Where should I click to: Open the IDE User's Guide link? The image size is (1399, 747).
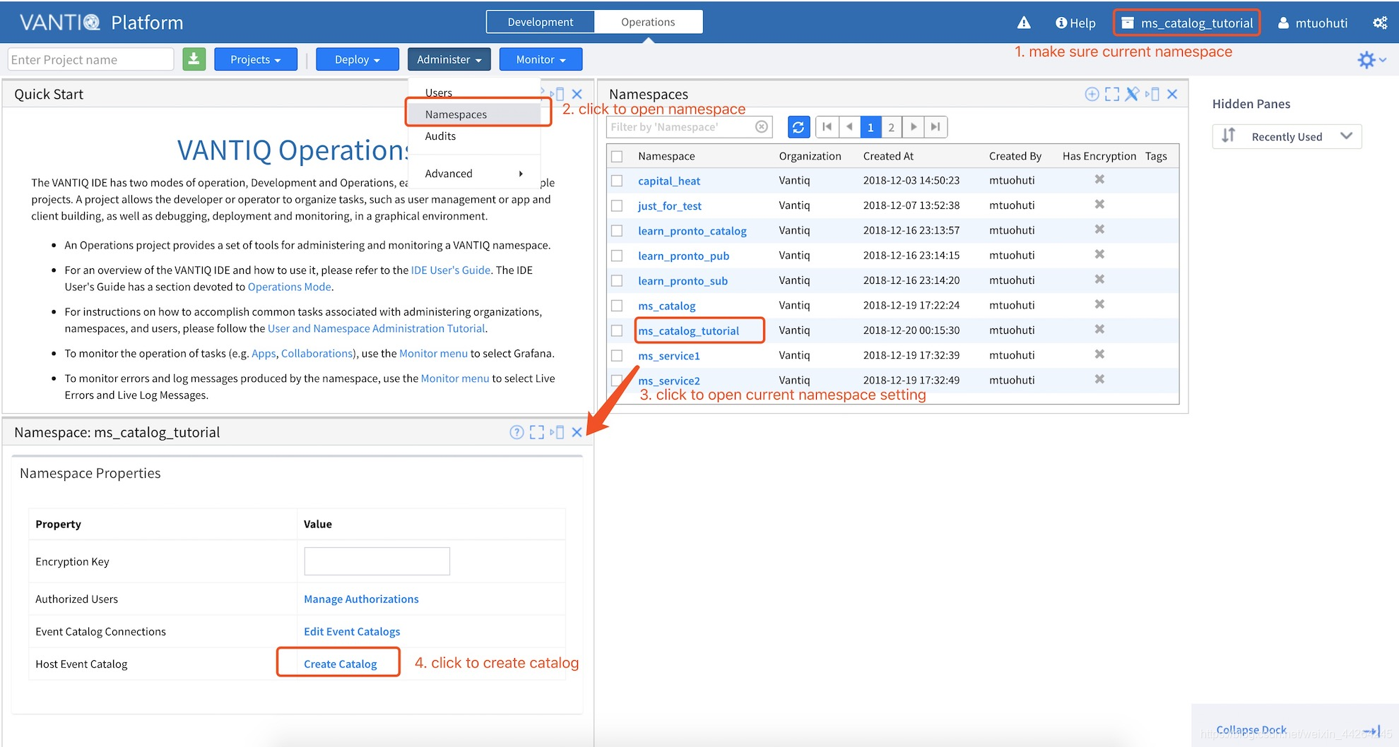[x=451, y=270]
